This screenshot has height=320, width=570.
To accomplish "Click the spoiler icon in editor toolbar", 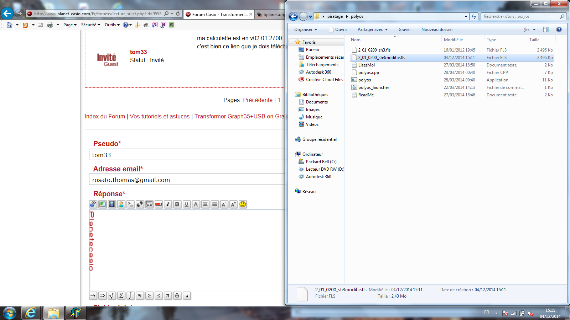I will pos(149,204).
